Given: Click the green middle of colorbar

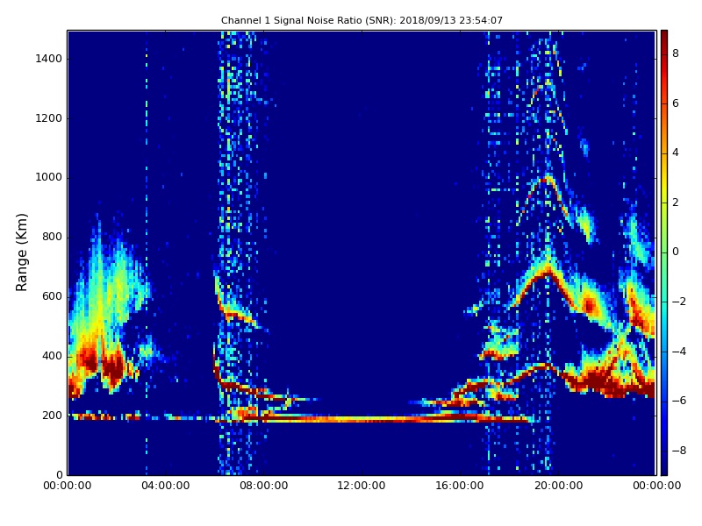Looking at the screenshot, I should tap(664, 252).
